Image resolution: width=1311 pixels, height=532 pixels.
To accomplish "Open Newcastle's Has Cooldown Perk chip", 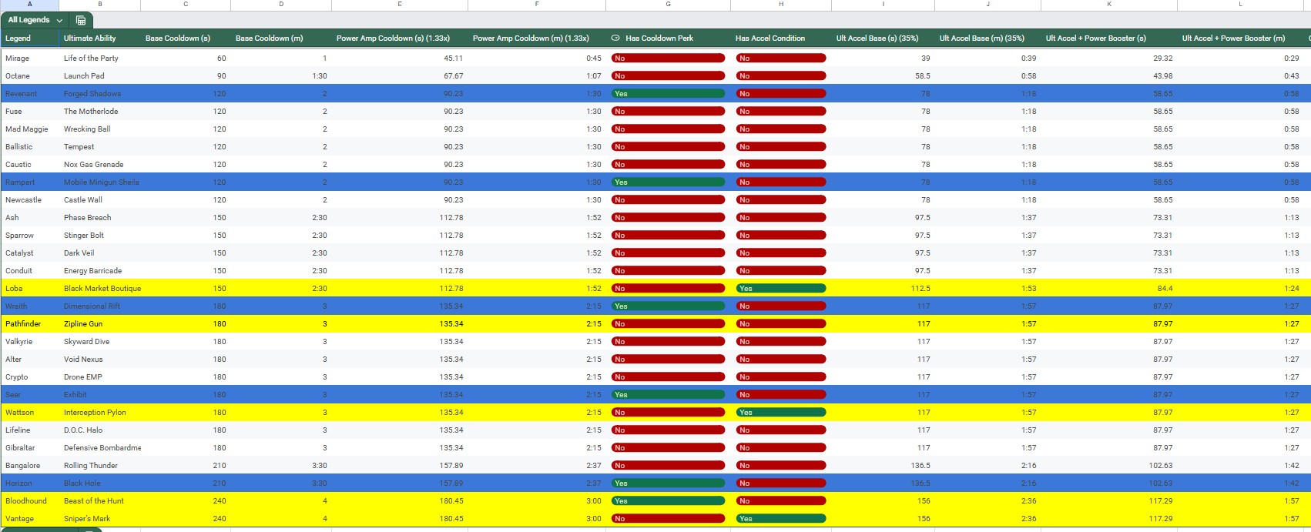I will tap(668, 199).
